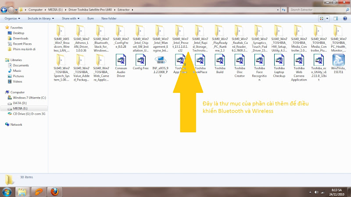Select the Toshiba Disc Creator installer
Image resolution: width=351 pixels, height=197 pixels.
click(x=240, y=66)
